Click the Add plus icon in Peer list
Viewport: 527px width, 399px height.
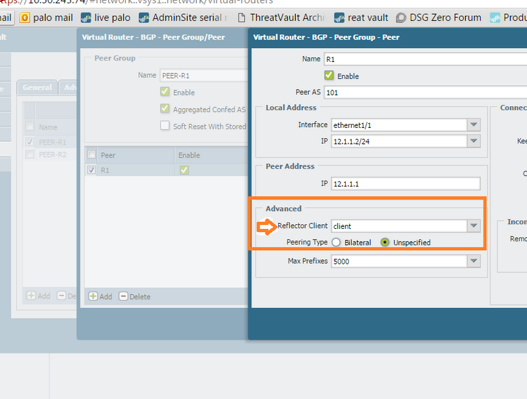coord(93,296)
